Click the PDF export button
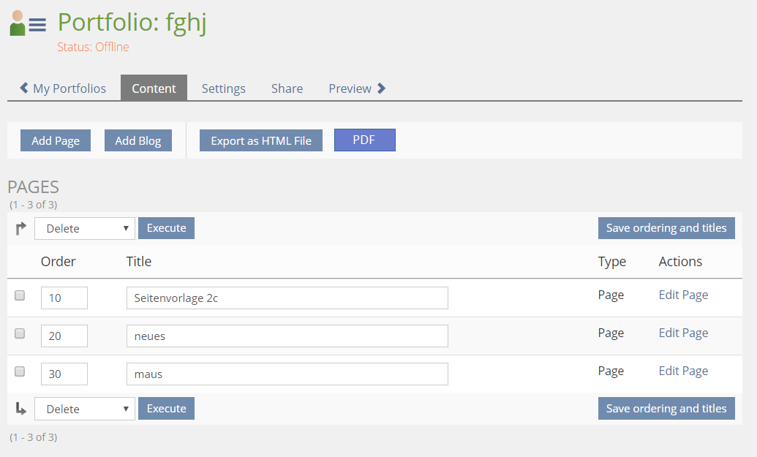Viewport: 757px width, 457px height. click(364, 140)
